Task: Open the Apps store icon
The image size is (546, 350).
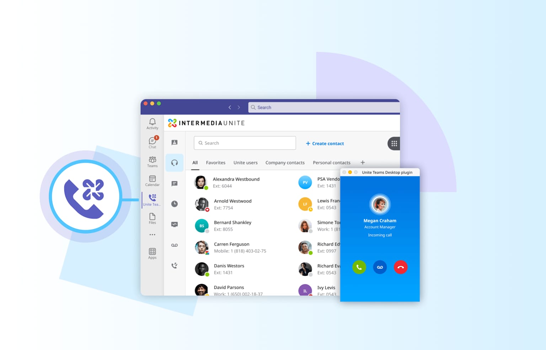Action: (x=152, y=253)
